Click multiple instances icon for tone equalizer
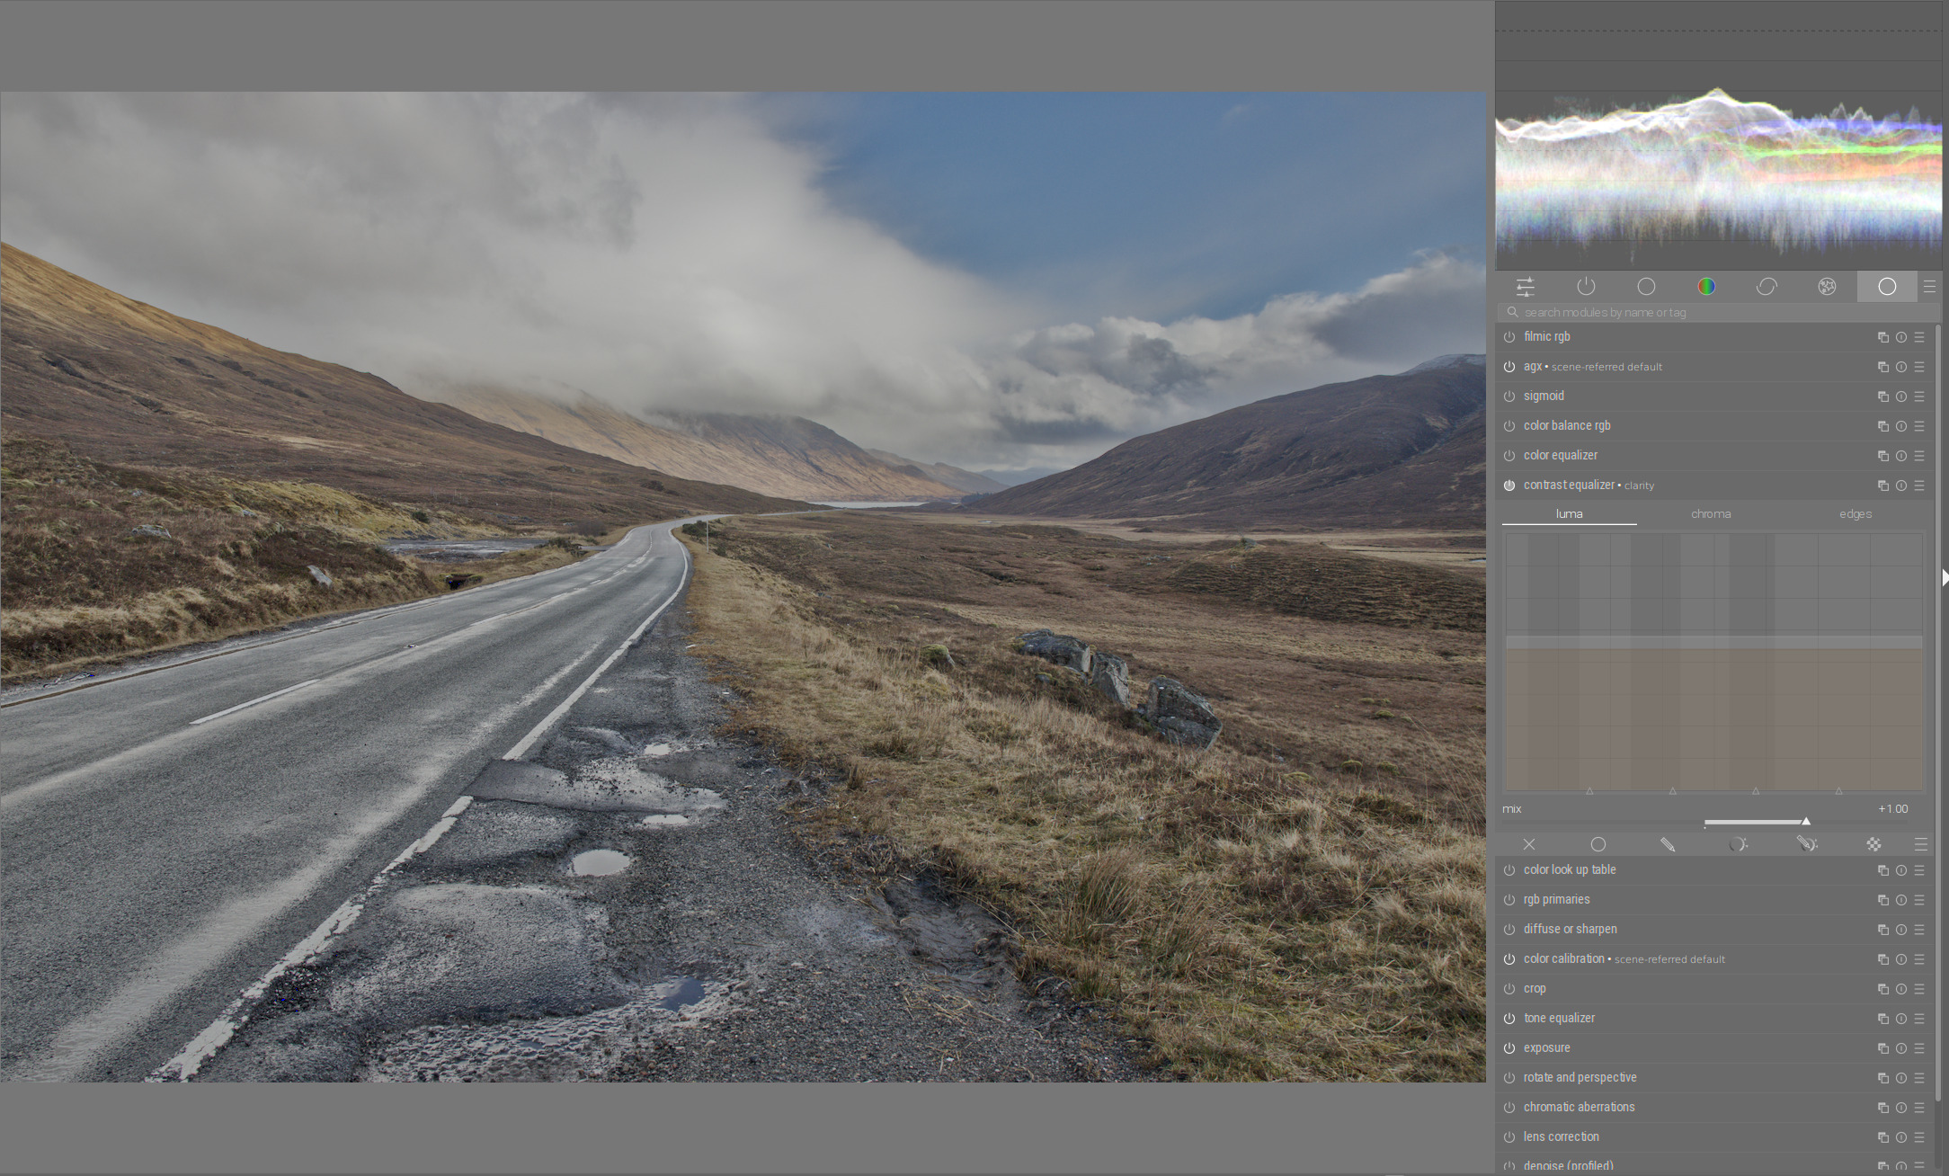This screenshot has height=1176, width=1949. click(1882, 1019)
